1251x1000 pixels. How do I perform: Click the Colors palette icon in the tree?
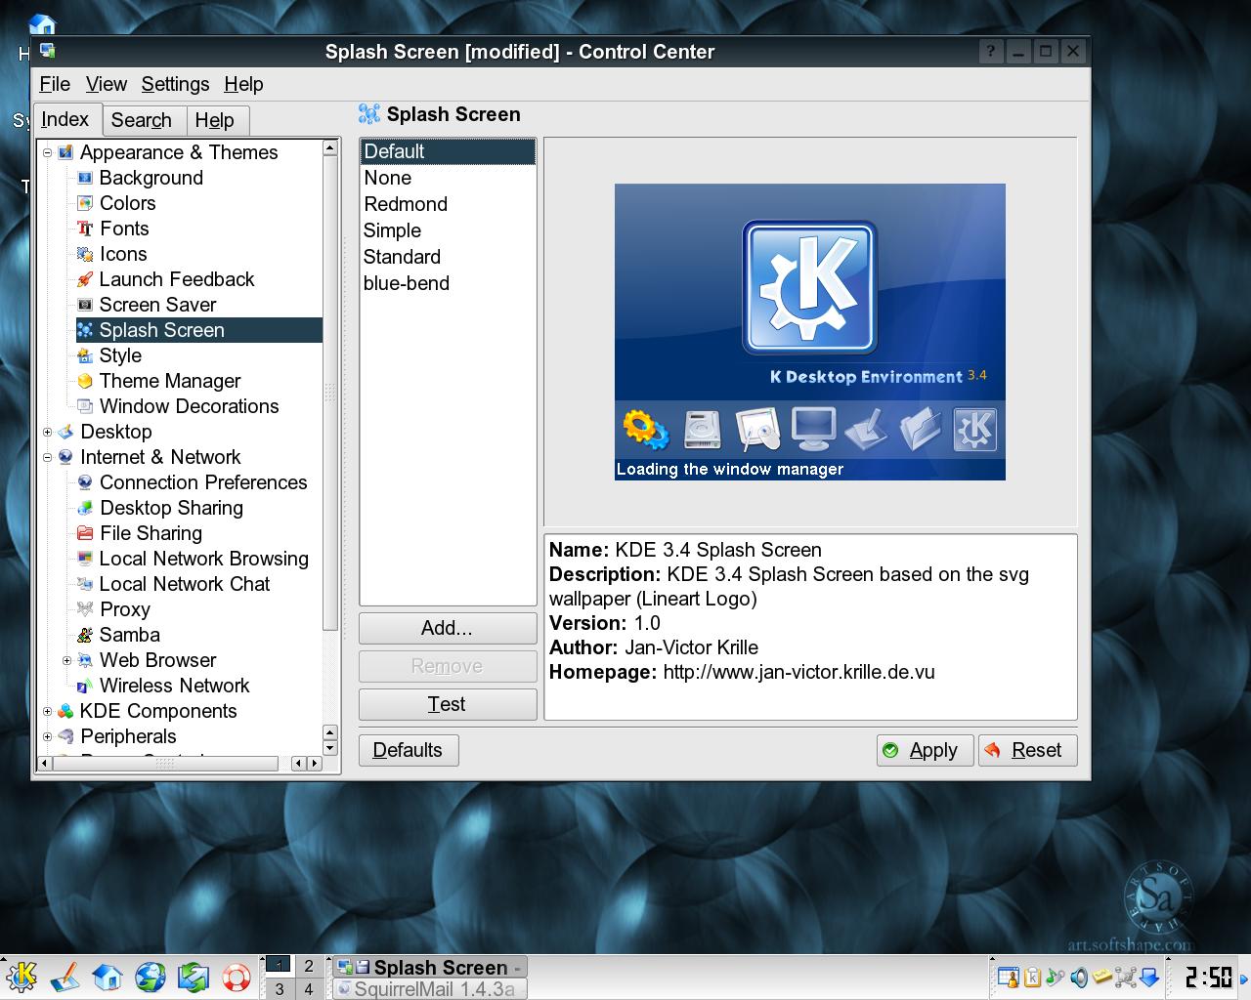click(x=85, y=203)
